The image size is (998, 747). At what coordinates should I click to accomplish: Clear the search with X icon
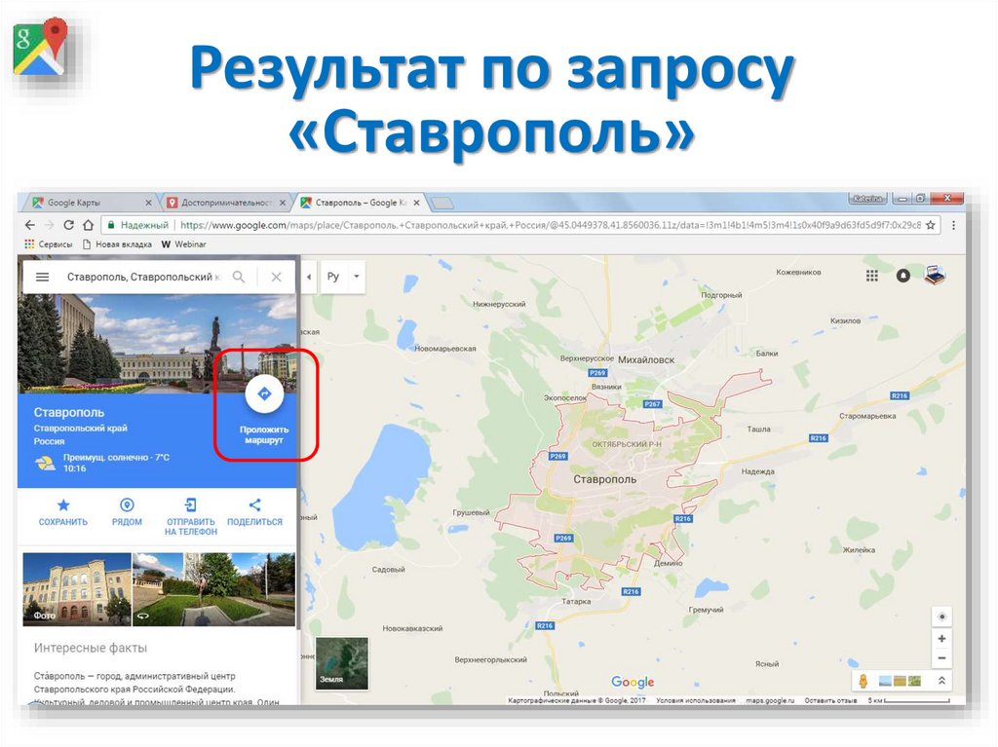point(276,277)
